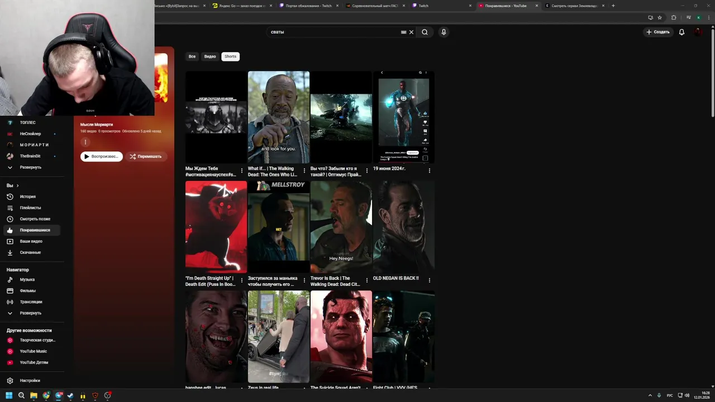Image resolution: width=715 pixels, height=402 pixels.
Task: Open the more-options menu under Мысли Мориарти
Action: coord(85,142)
